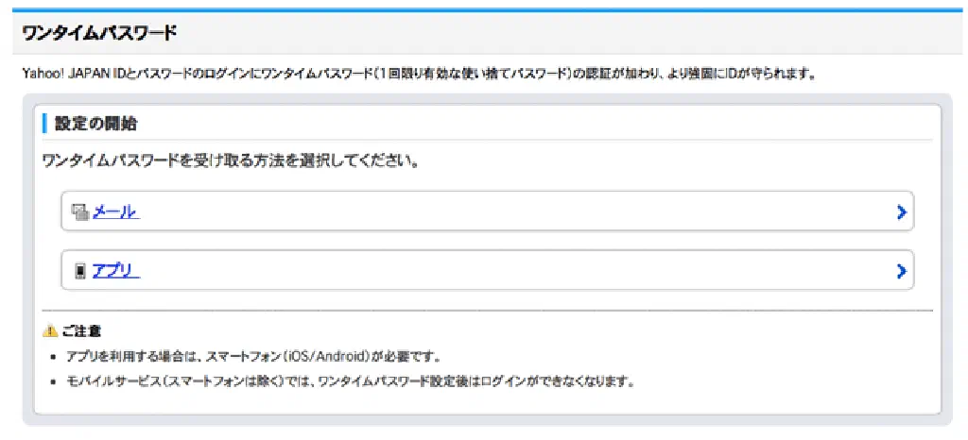Viewport: 968px width, 440px height.
Task: Open the アプリ link
Action: [115, 272]
